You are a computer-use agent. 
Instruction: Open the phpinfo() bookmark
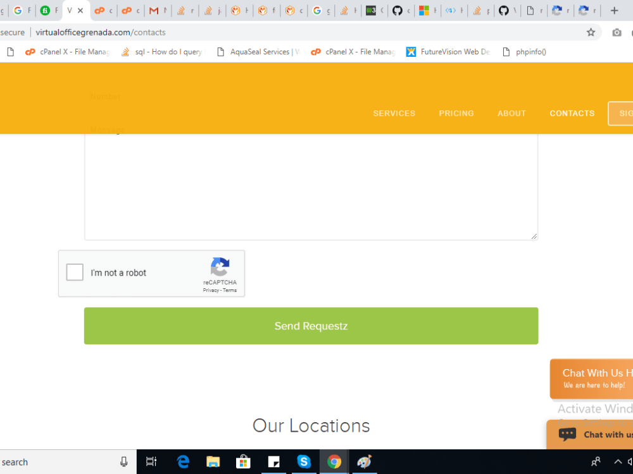524,52
